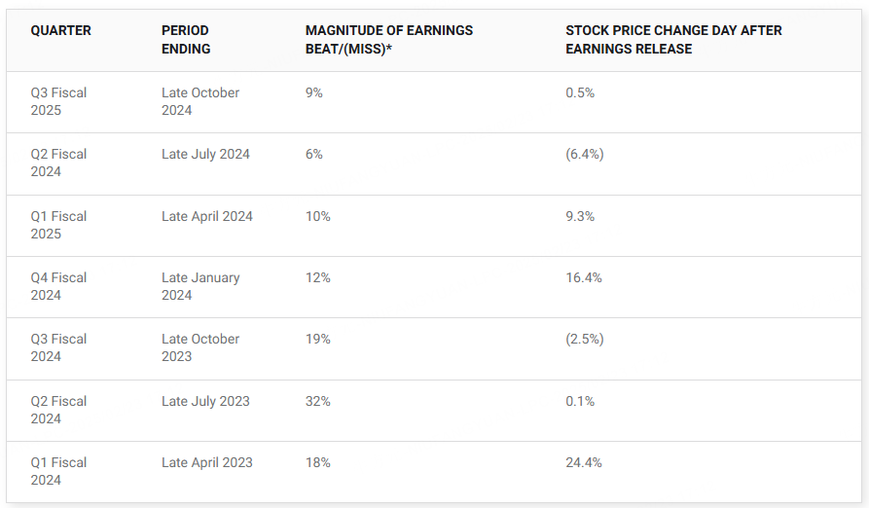This screenshot has width=869, height=508.
Task: Click the Late October 2023 cell
Action: [x=200, y=347]
